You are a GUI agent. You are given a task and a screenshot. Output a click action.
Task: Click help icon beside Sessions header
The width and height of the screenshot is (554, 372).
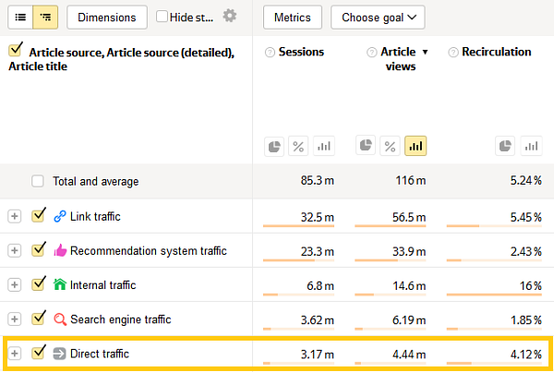point(270,53)
